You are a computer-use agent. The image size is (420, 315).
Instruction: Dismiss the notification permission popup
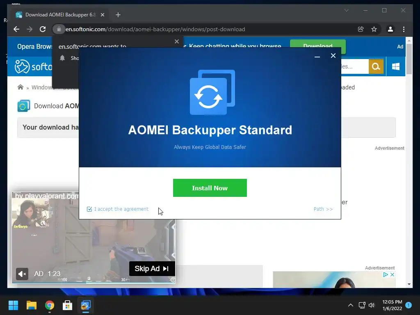176,41
